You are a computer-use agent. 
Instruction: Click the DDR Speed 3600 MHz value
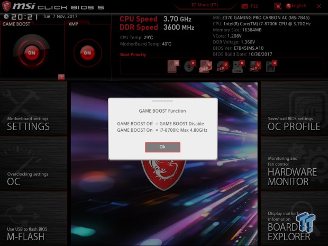[179, 28]
